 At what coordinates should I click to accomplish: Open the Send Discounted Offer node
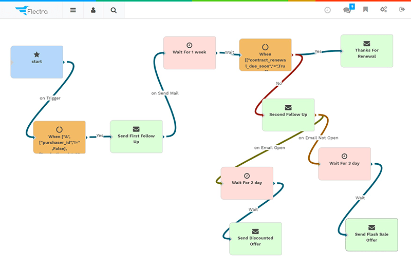255,238
